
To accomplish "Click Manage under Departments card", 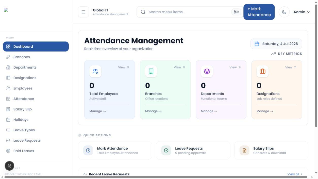I will tap(209, 111).
